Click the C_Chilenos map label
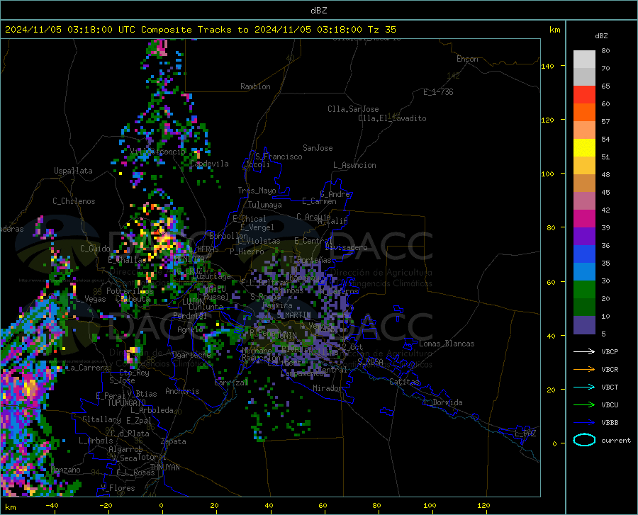 [x=74, y=201]
